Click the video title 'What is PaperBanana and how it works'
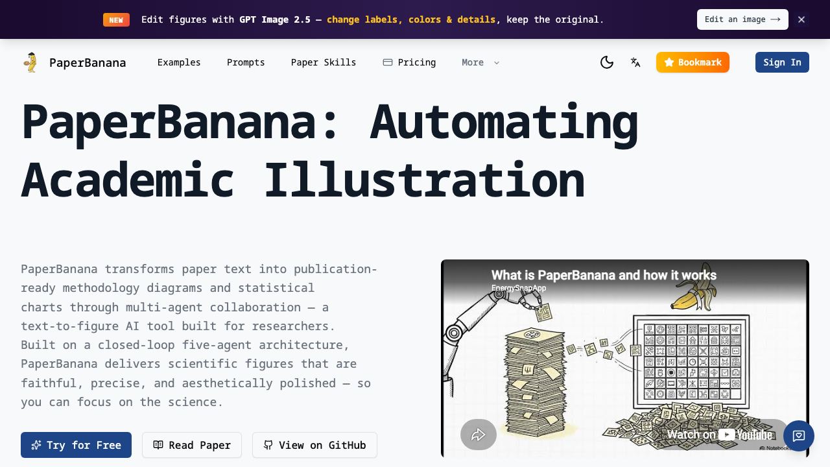 [x=604, y=275]
